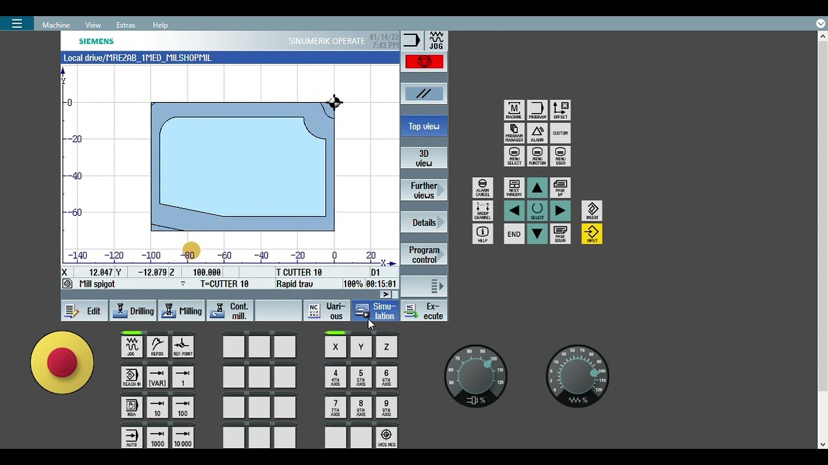828x465 pixels.
Task: Adjust the feedrate override rotary dial
Action: (x=577, y=375)
